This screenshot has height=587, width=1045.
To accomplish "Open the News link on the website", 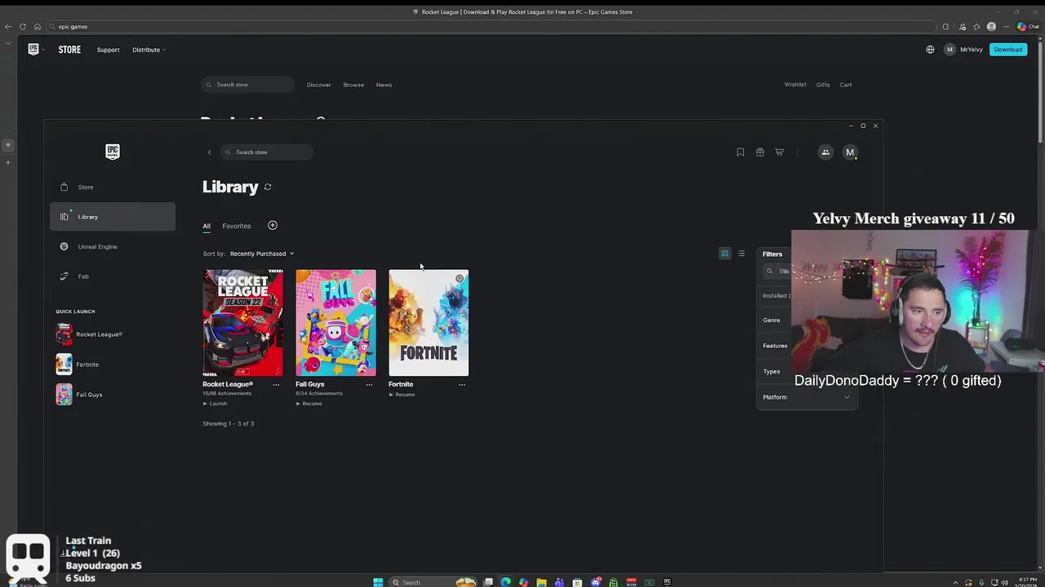I will coord(384,85).
